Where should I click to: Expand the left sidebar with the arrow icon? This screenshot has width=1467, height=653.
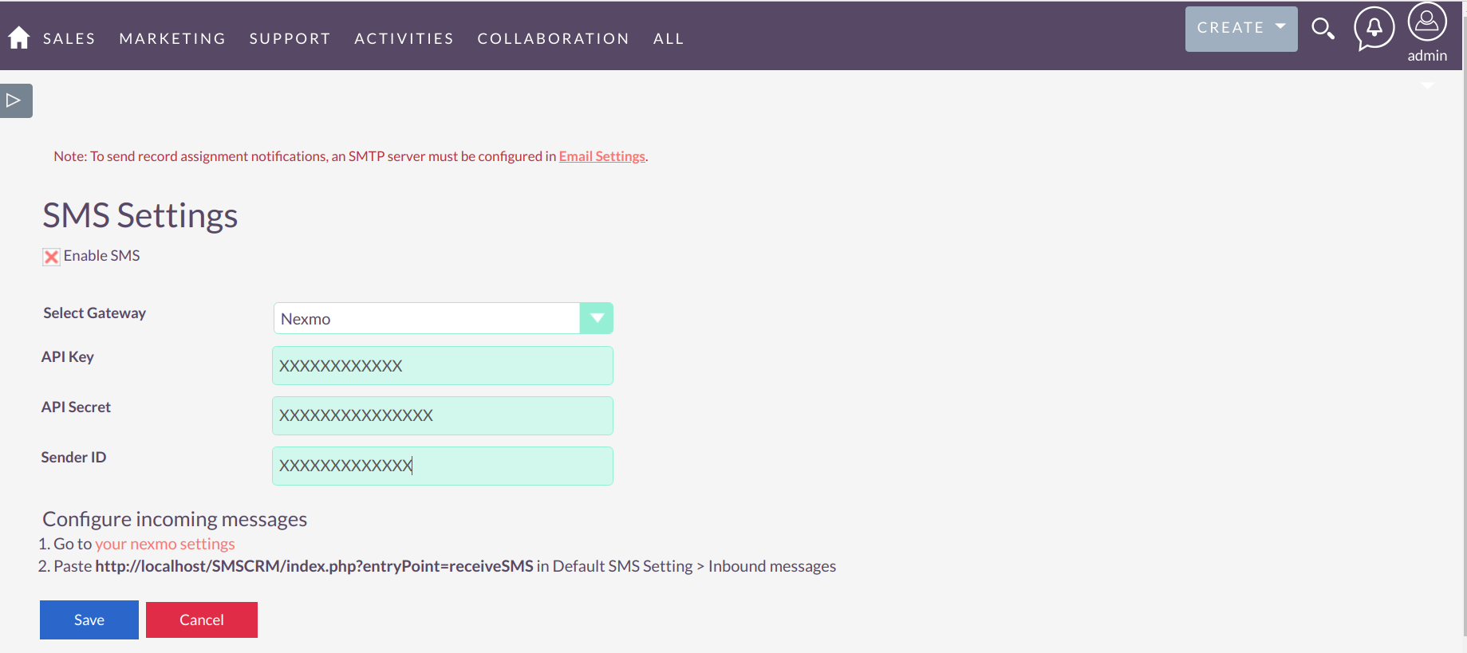point(15,100)
